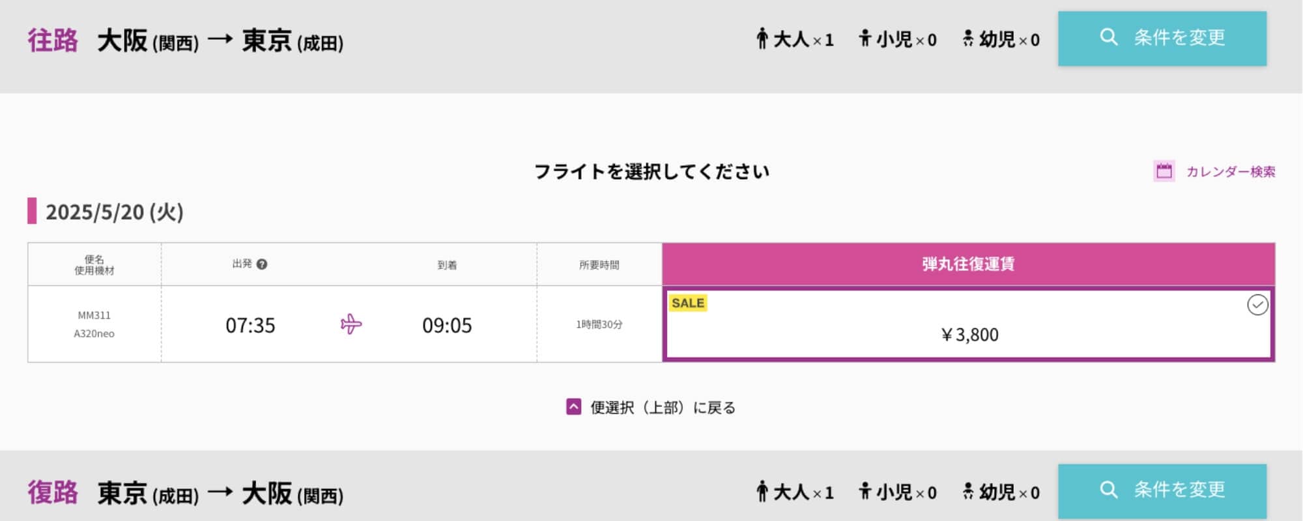The width and height of the screenshot is (1303, 521).
Task: Click the yellow SALE badge
Action: (688, 303)
